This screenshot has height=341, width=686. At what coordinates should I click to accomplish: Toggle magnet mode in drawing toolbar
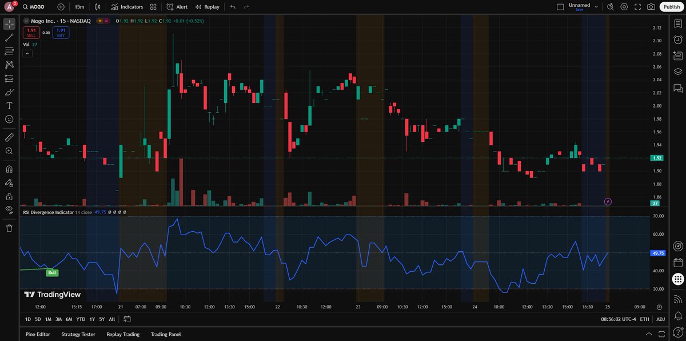point(9,169)
